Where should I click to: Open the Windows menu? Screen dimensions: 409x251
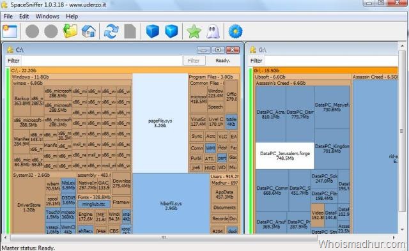tap(47, 17)
